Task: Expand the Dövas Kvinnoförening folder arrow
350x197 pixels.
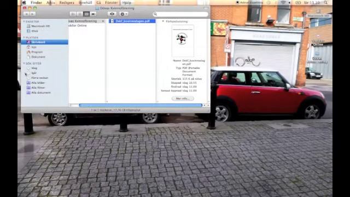Action: [x=103, y=21]
